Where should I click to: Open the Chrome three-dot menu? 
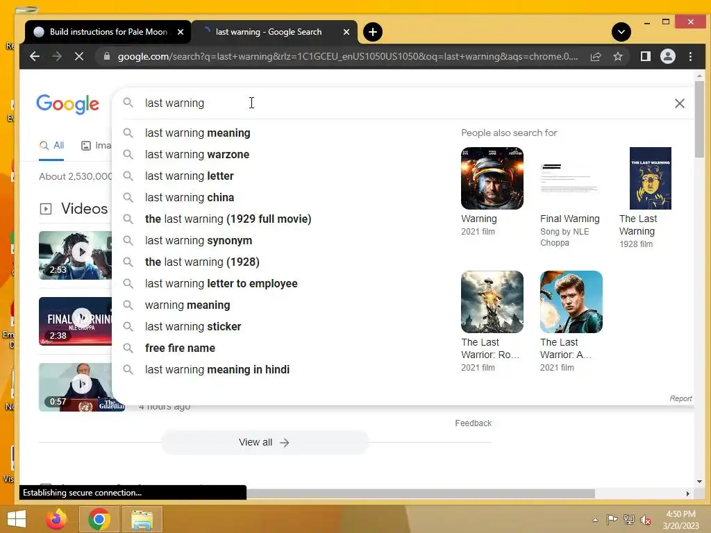[x=690, y=56]
